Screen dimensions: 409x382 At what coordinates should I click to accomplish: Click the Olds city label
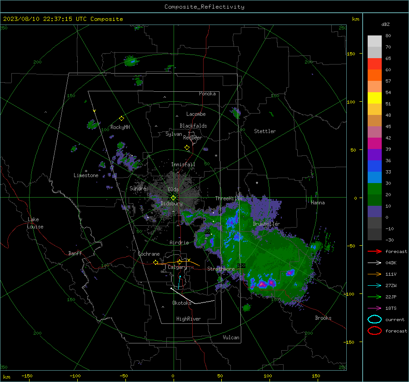(173, 189)
